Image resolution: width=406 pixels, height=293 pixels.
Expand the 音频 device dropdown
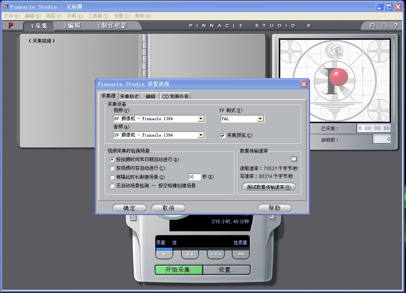coord(201,135)
